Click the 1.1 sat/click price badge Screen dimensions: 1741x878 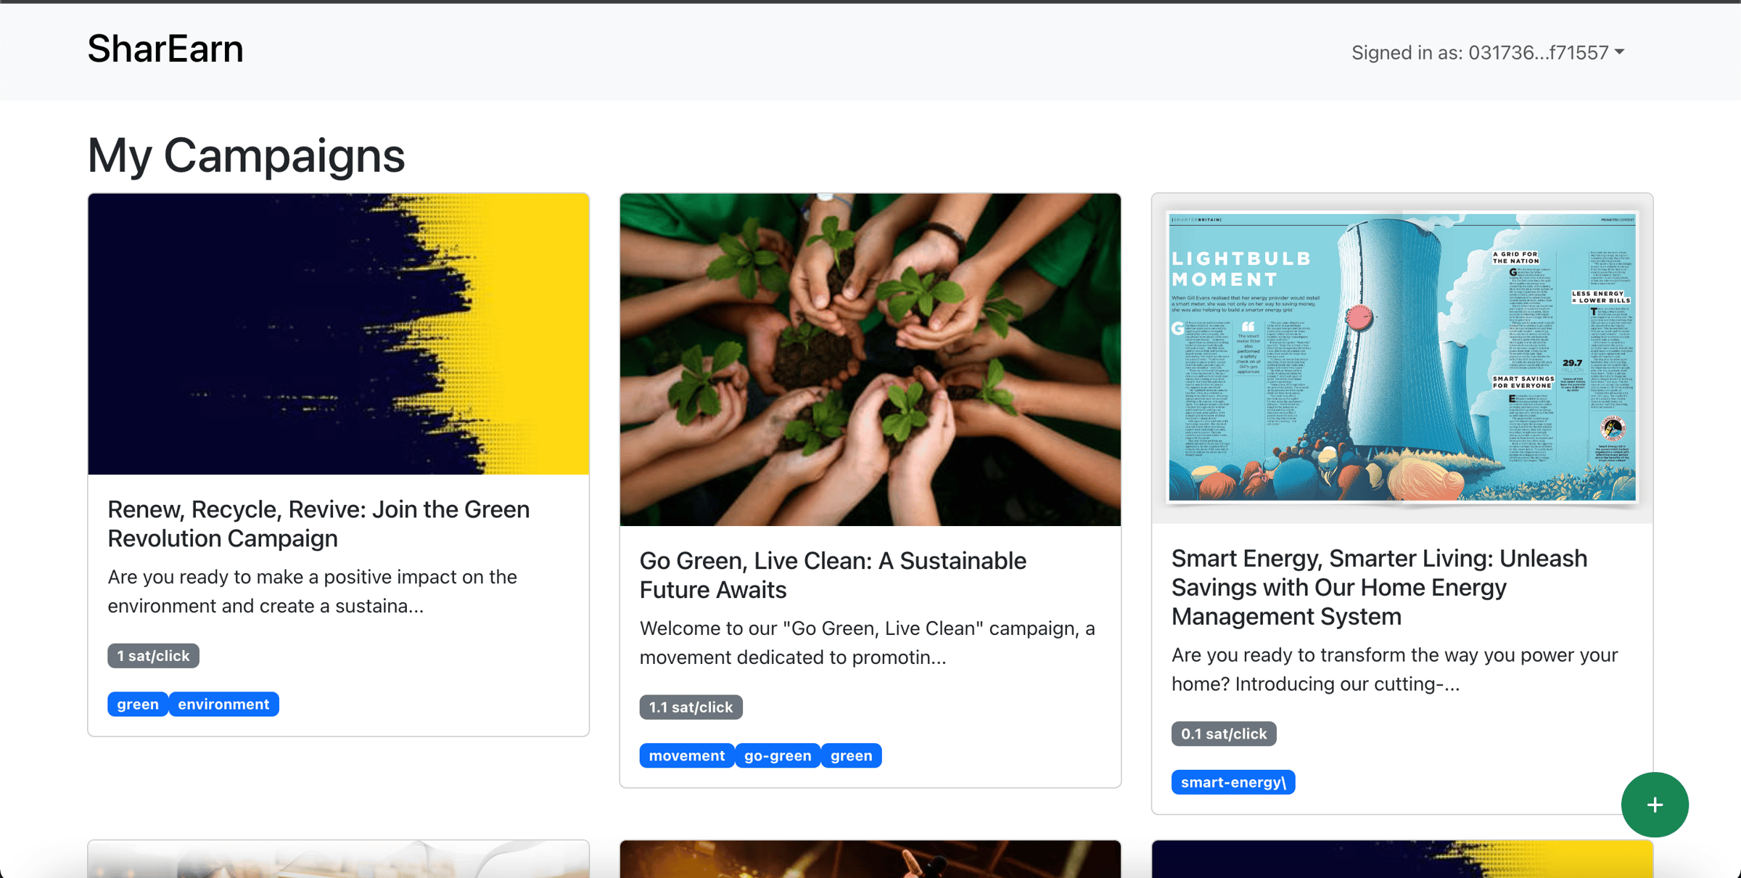coord(691,707)
